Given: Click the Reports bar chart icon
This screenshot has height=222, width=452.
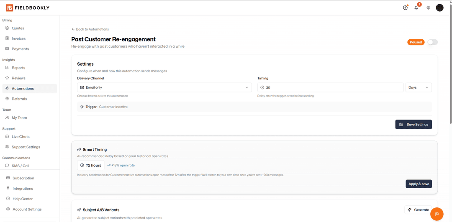Looking at the screenshot, I should (7, 68).
